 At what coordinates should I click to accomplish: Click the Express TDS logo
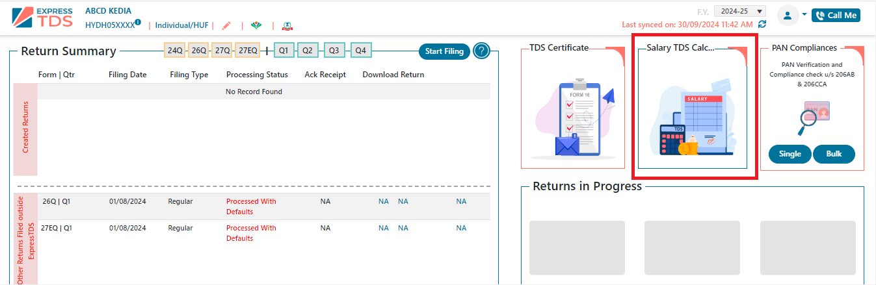click(x=42, y=19)
